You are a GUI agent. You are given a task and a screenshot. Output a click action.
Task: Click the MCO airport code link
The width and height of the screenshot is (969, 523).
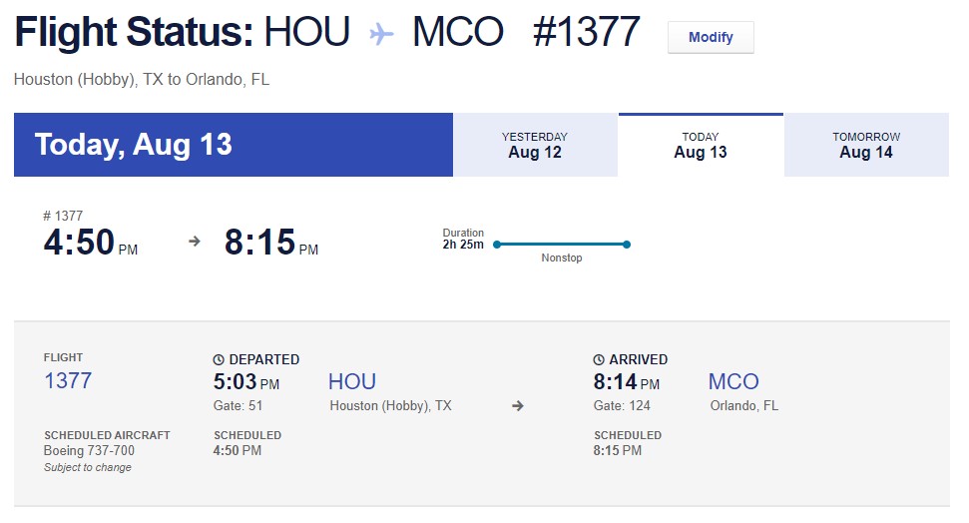[733, 381]
